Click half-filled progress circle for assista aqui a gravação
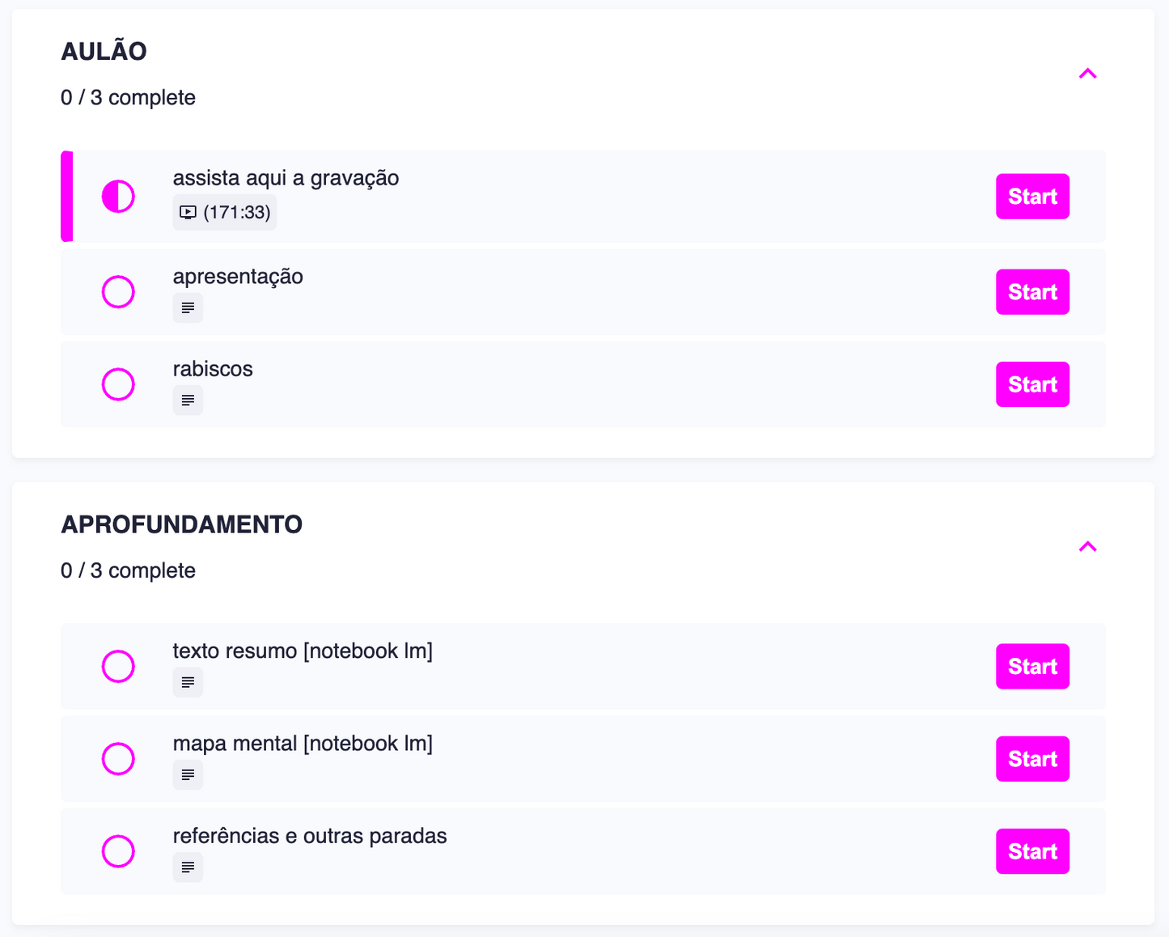 point(118,197)
